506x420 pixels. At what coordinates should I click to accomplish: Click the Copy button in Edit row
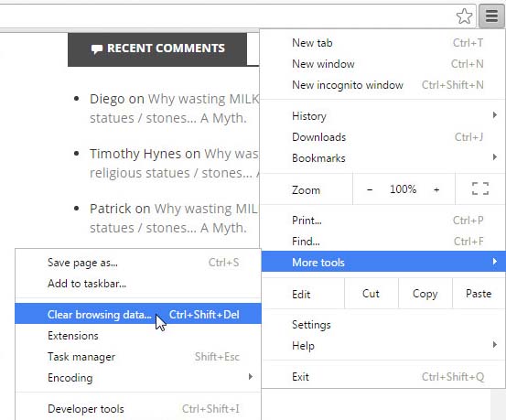pyautogui.click(x=425, y=294)
